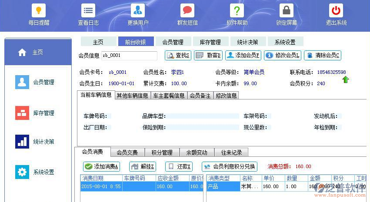The image size is (370, 202).
Task: Open sidebar 系统设置 gear icon
Action: click(x=22, y=172)
